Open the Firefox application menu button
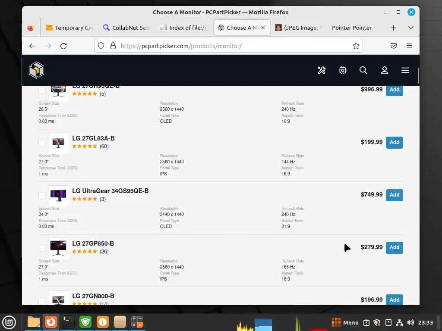 (x=409, y=46)
